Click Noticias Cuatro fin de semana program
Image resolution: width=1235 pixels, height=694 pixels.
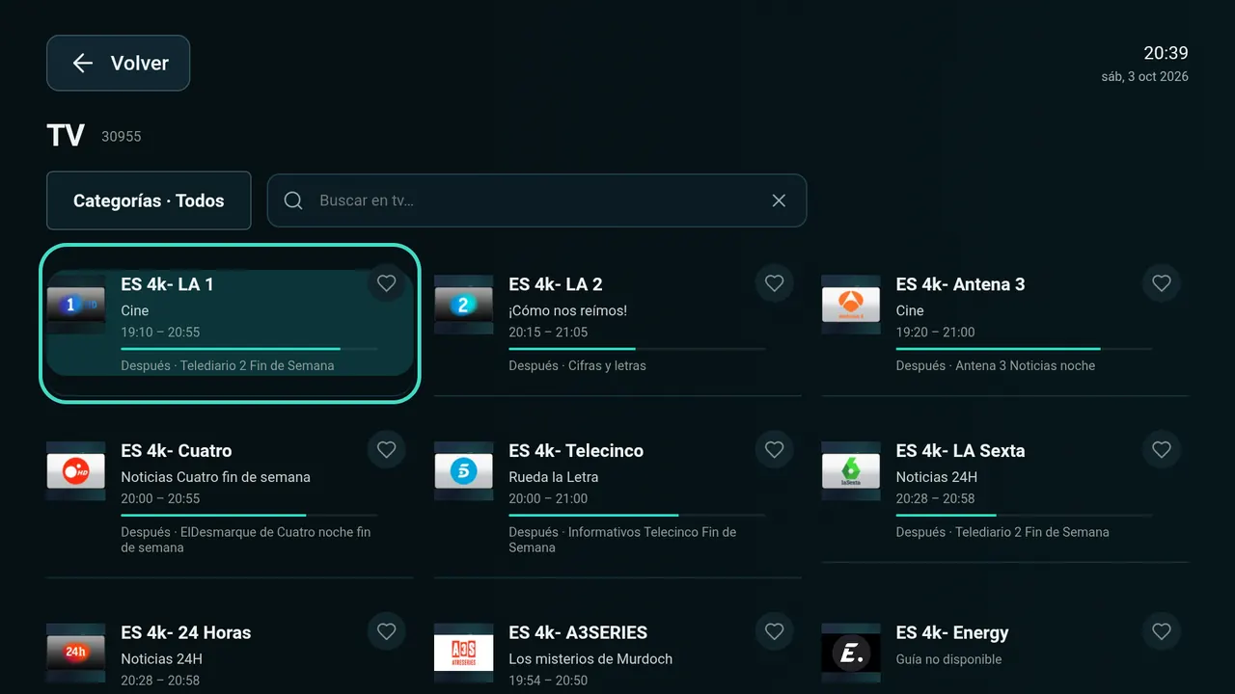(216, 477)
